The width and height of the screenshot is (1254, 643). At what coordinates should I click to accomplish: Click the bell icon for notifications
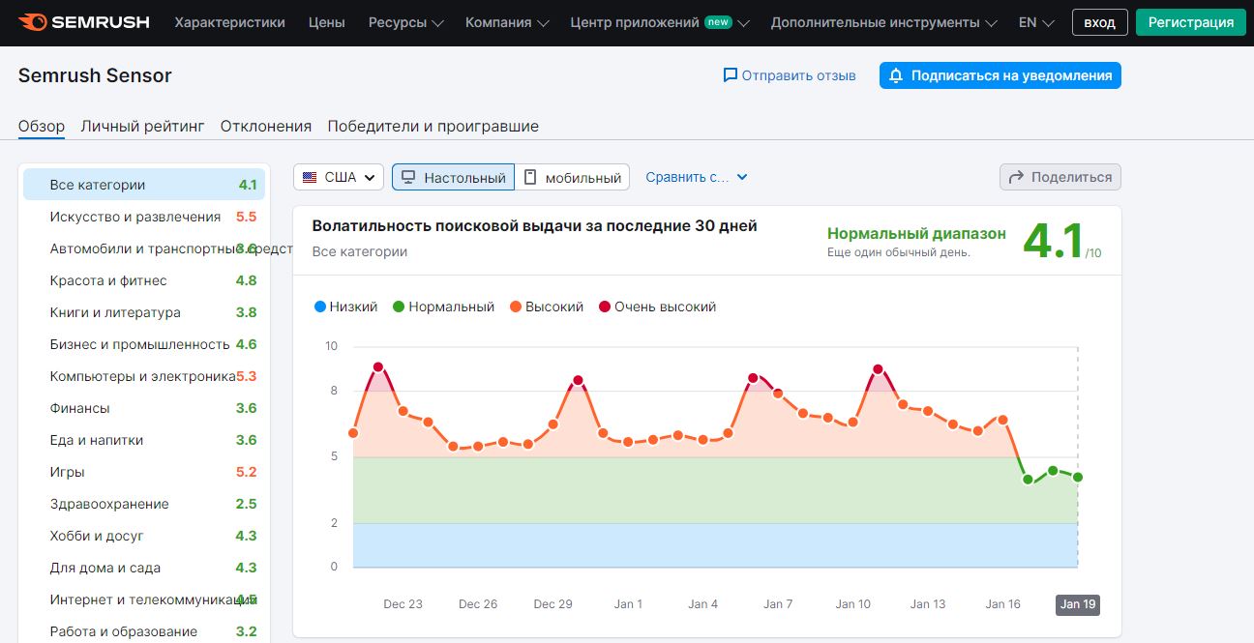tap(896, 75)
